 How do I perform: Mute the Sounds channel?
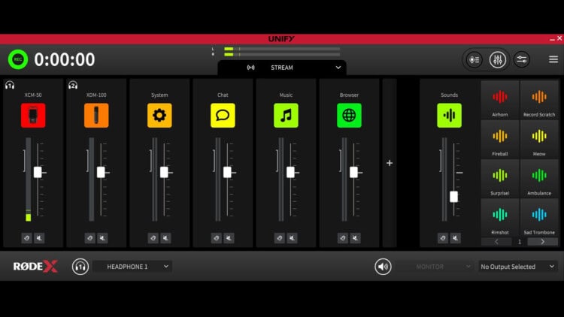456,238
